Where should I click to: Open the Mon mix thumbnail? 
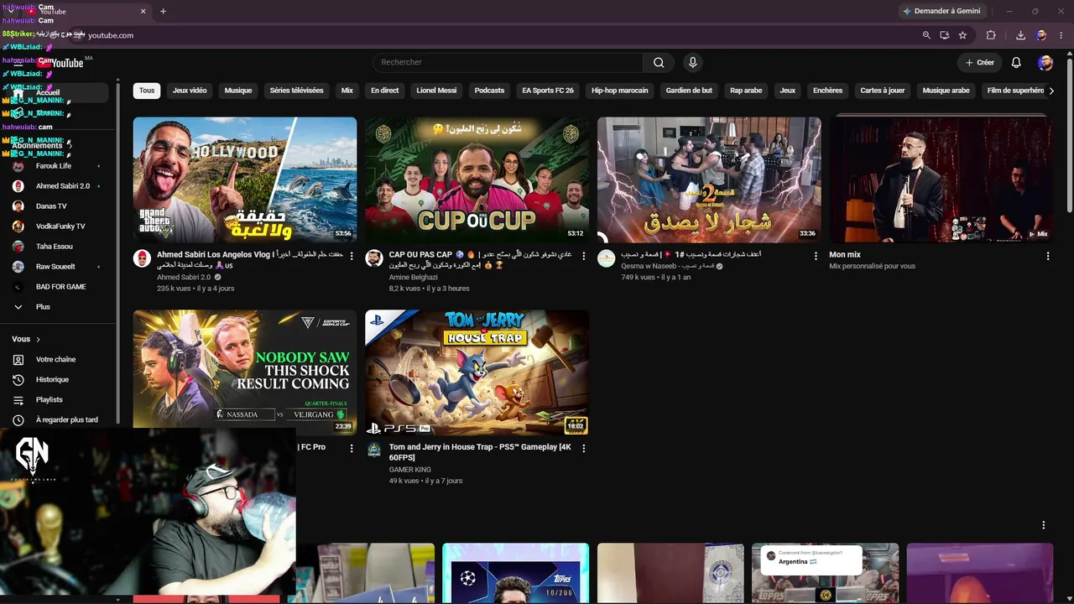tap(941, 180)
